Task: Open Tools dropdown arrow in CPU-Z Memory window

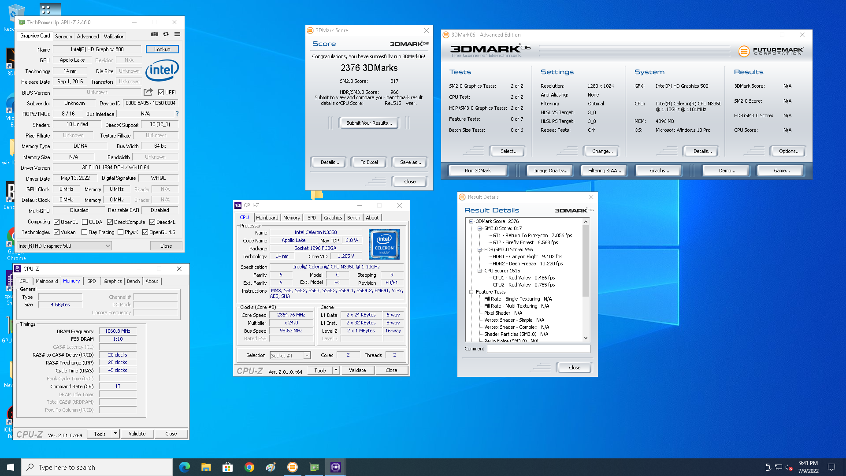Action: point(115,434)
